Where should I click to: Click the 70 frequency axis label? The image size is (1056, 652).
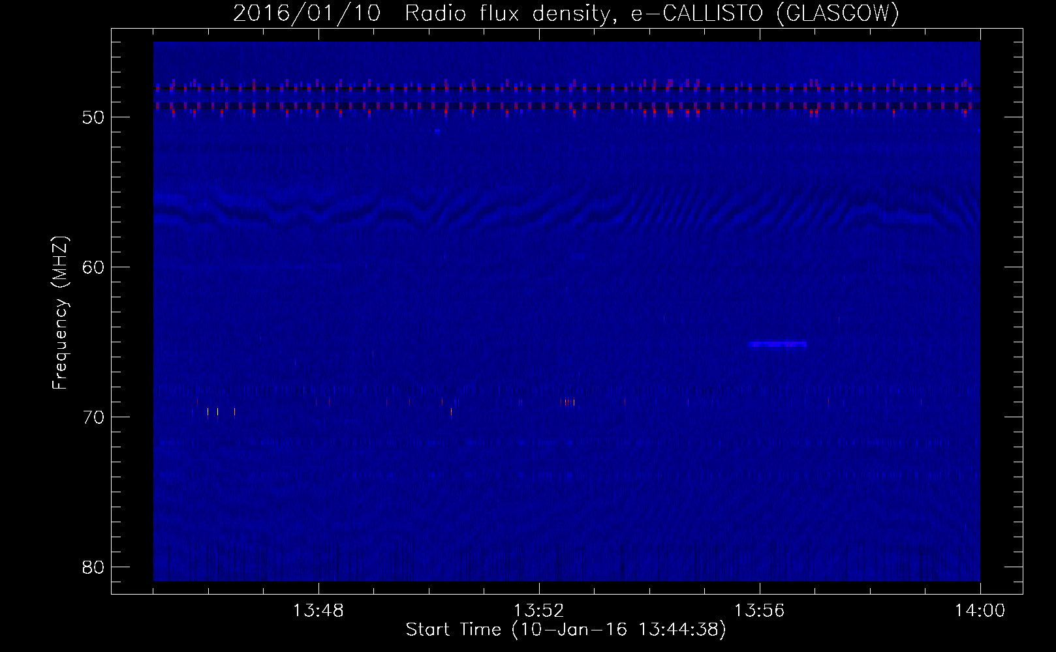point(94,417)
